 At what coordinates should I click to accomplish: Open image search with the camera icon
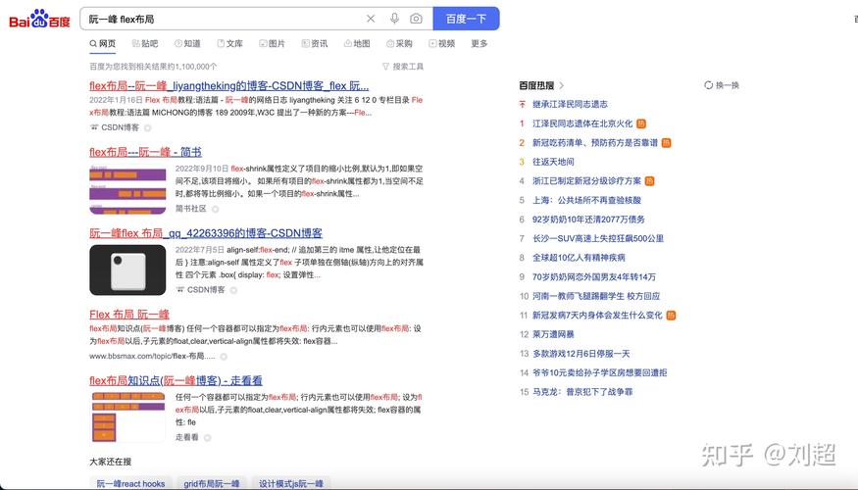tap(416, 19)
